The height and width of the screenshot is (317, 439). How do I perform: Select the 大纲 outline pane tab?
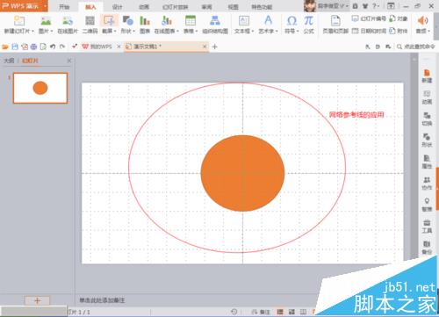pyautogui.click(x=9, y=61)
